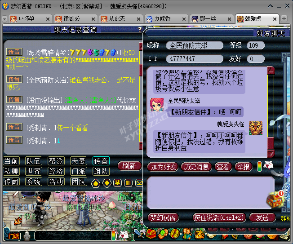Click the yellow down-arrow chat scroll icon
The image size is (293, 244).
coord(107,183)
